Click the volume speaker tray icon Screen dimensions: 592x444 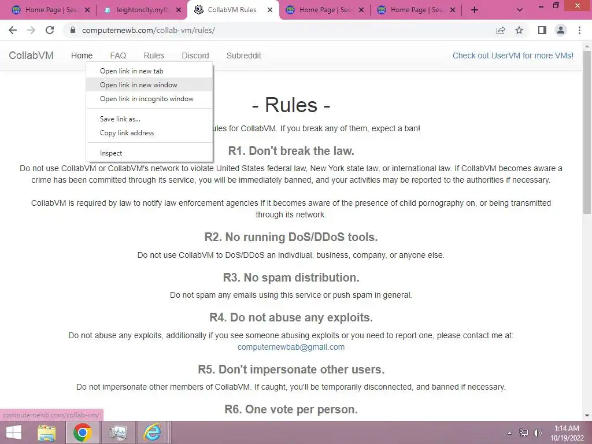(537, 433)
